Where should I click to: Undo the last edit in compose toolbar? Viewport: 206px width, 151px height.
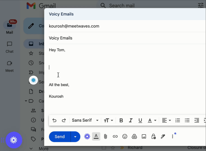click(54, 120)
